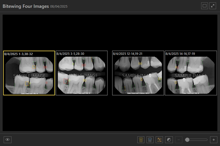
Task: Expand the viewer to full screen
Action: (213, 6)
